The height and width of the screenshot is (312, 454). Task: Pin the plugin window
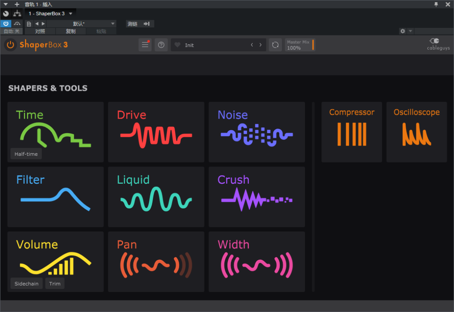(x=436, y=4)
